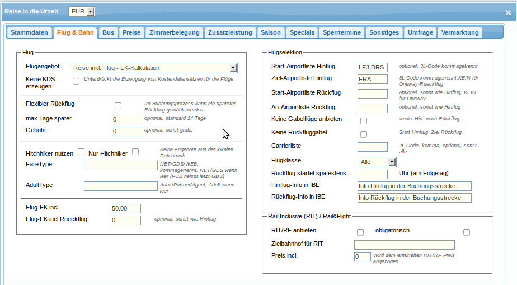Tick the Flexibler Rückflug checkbox
Image resolution: width=517 pixels, height=285 pixels.
pyautogui.click(x=118, y=106)
